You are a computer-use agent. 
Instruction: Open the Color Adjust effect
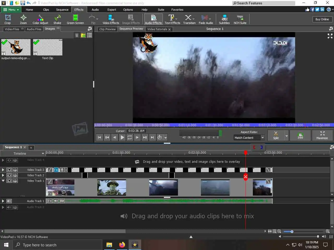(40, 20)
